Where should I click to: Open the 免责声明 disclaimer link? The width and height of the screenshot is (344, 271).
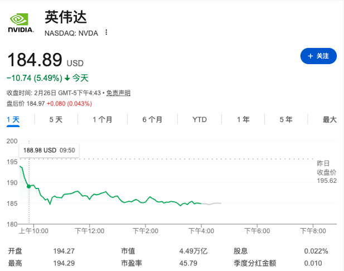click(118, 93)
